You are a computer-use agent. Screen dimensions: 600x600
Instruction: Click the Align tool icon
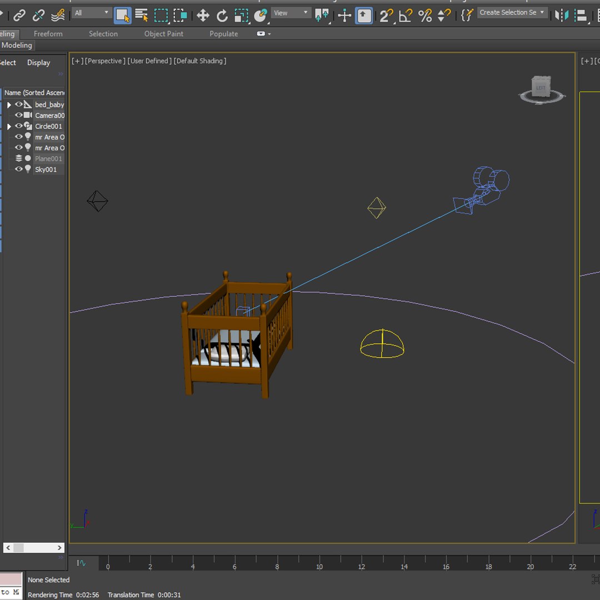click(x=581, y=16)
